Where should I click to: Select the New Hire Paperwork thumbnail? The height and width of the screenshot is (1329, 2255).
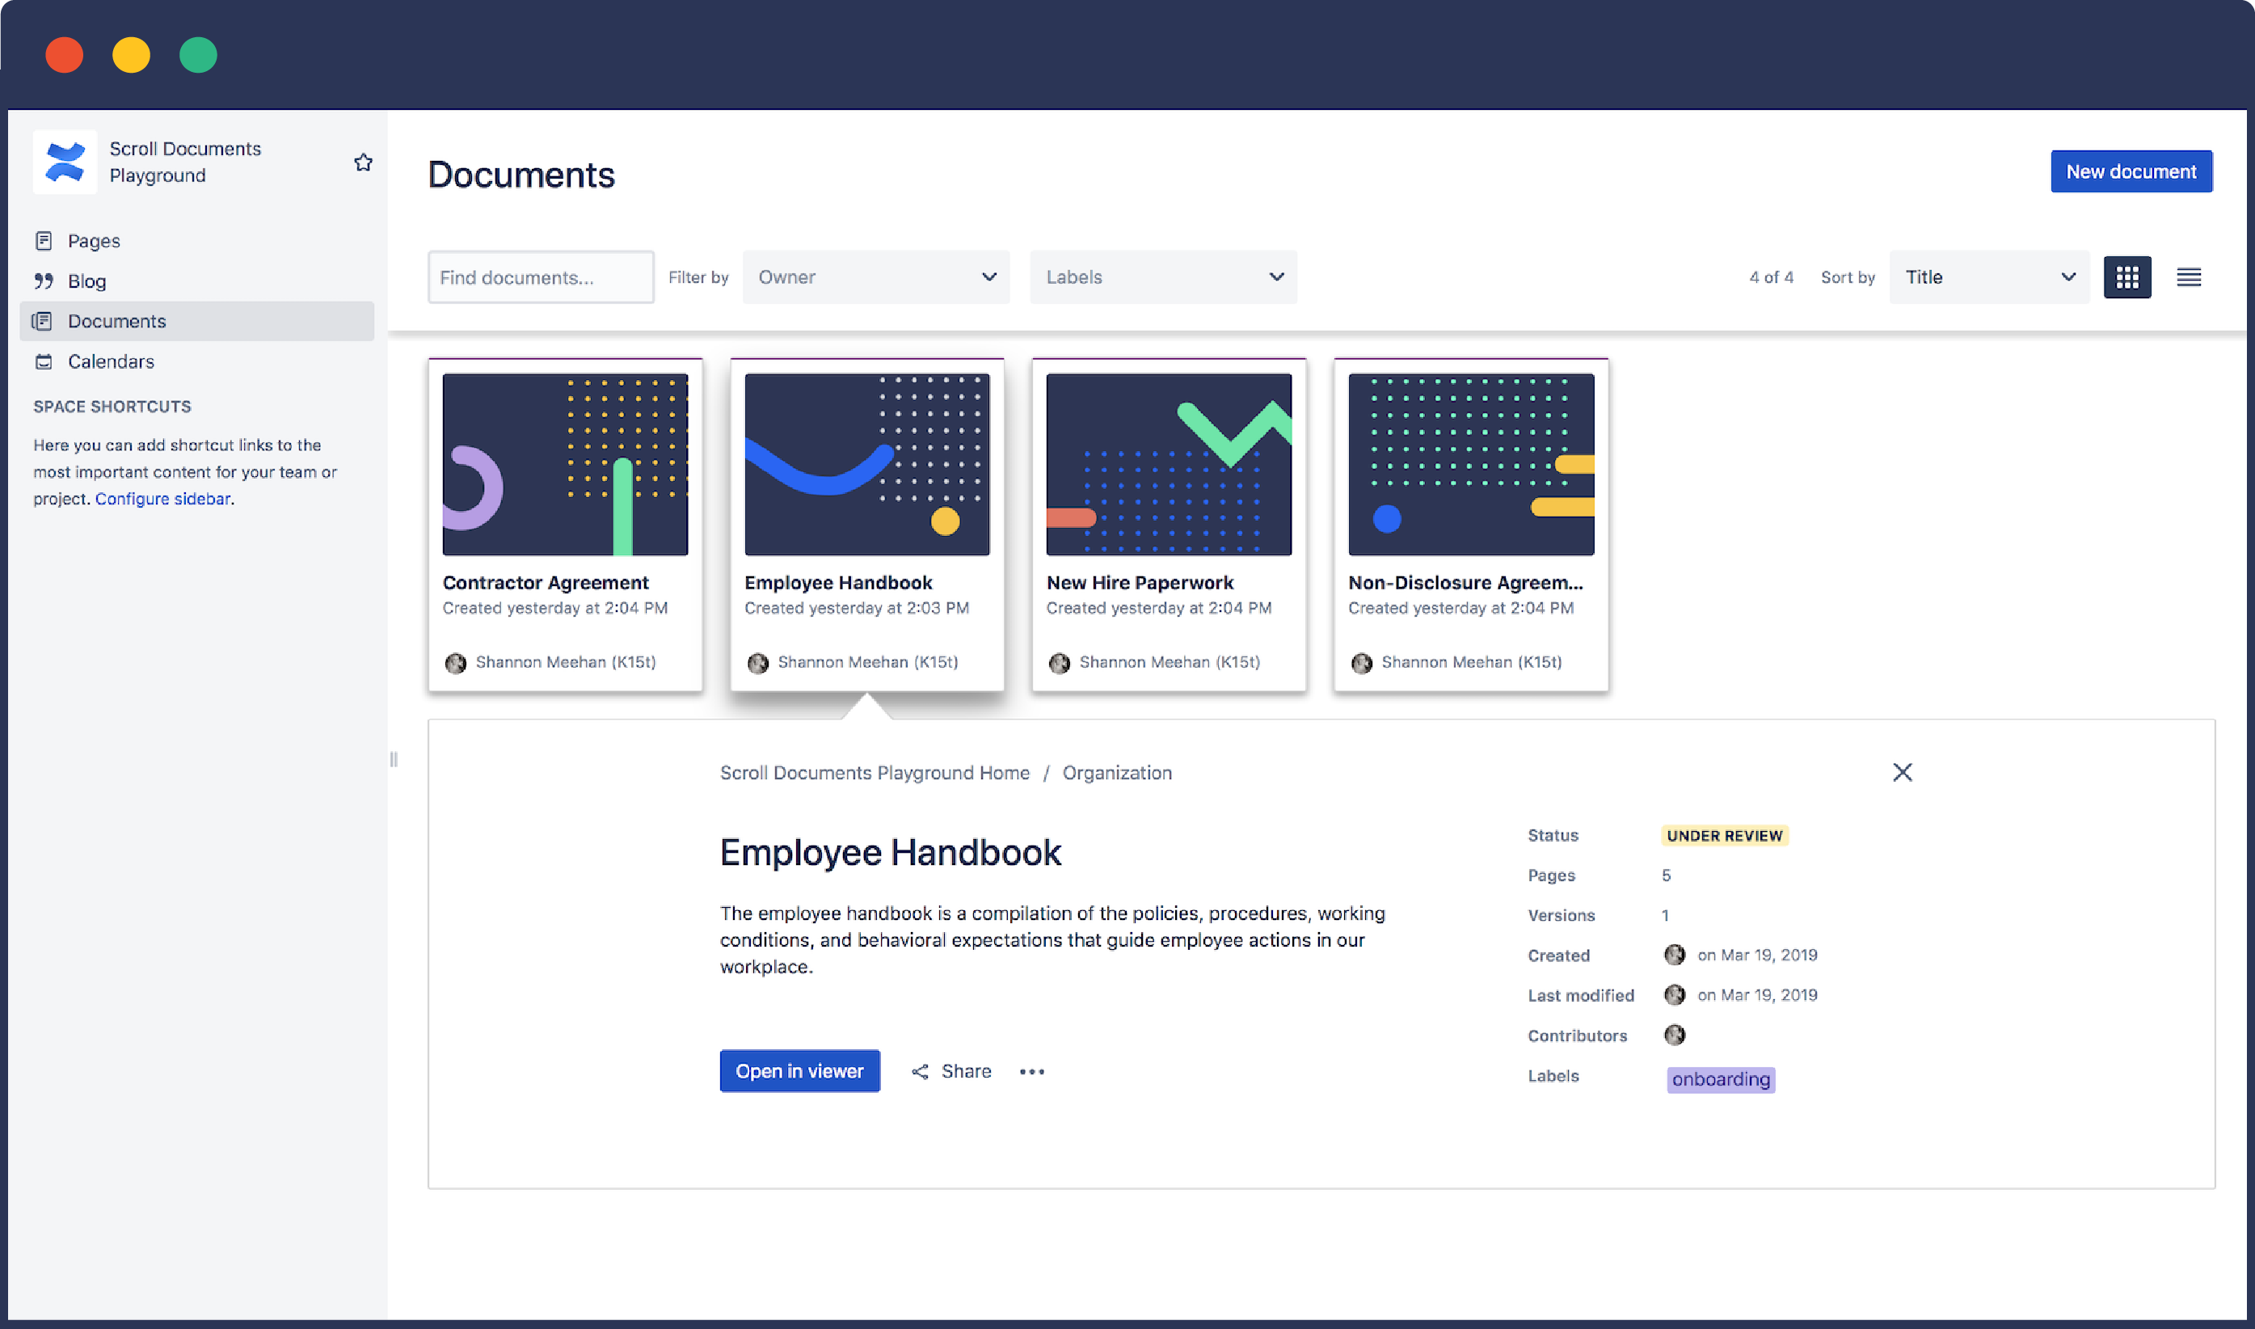[x=1168, y=465]
